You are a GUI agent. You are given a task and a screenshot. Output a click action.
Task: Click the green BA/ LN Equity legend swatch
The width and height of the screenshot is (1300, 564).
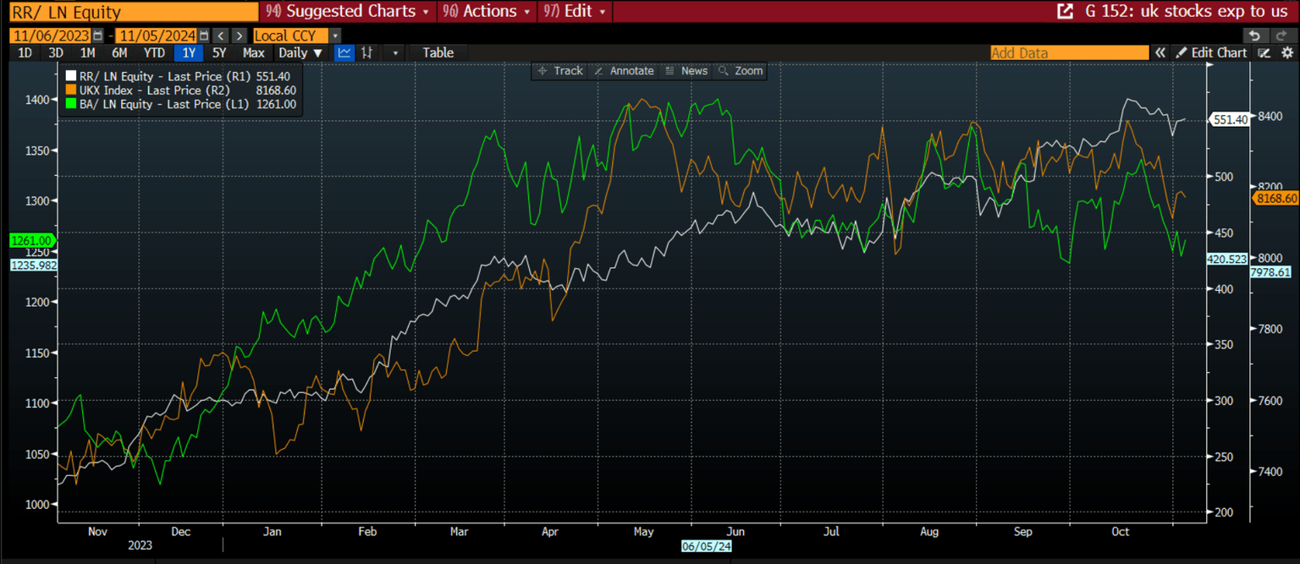coord(71,104)
